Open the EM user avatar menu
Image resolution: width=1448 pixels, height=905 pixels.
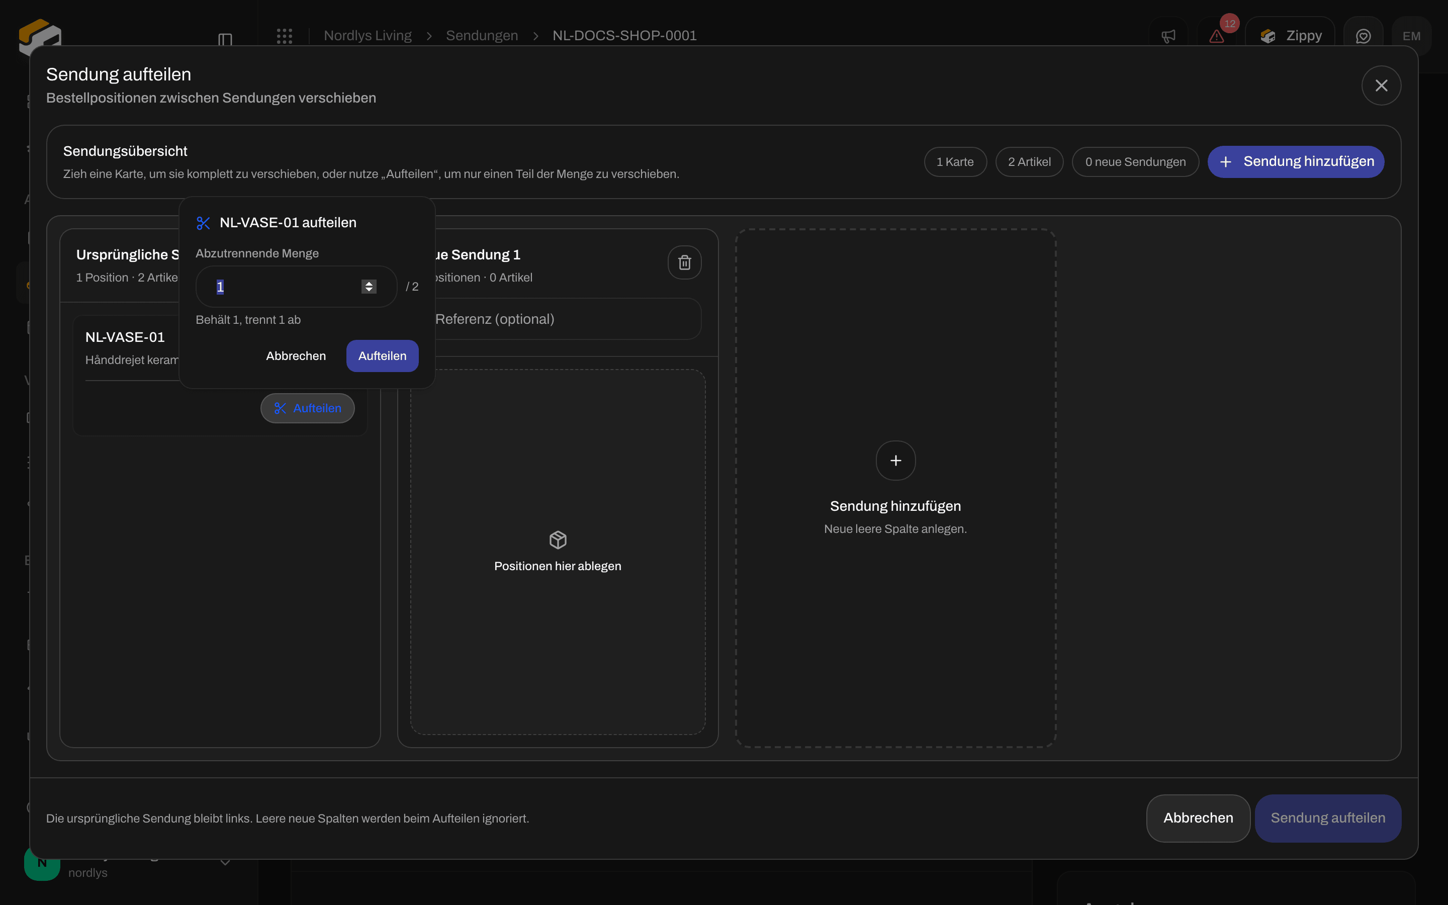pos(1411,36)
